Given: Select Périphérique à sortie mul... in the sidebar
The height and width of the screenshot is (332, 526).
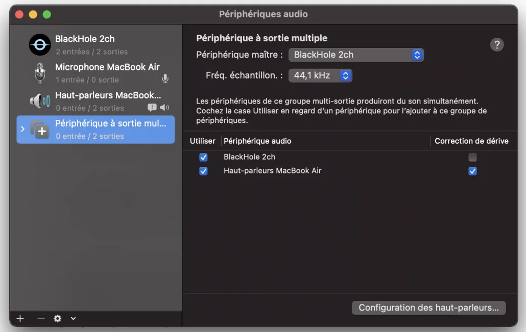Looking at the screenshot, I should [95, 130].
